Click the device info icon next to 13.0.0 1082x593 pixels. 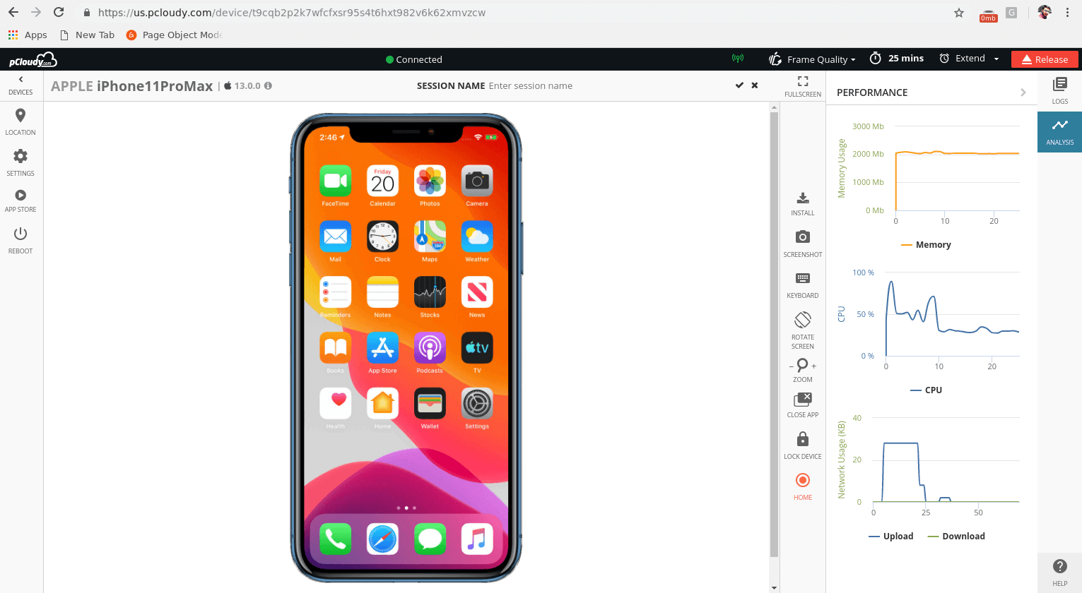click(x=269, y=85)
